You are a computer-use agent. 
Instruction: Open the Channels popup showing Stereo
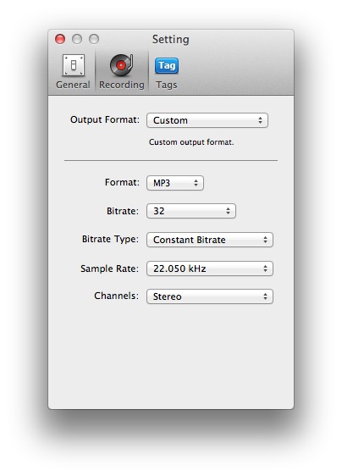click(210, 296)
